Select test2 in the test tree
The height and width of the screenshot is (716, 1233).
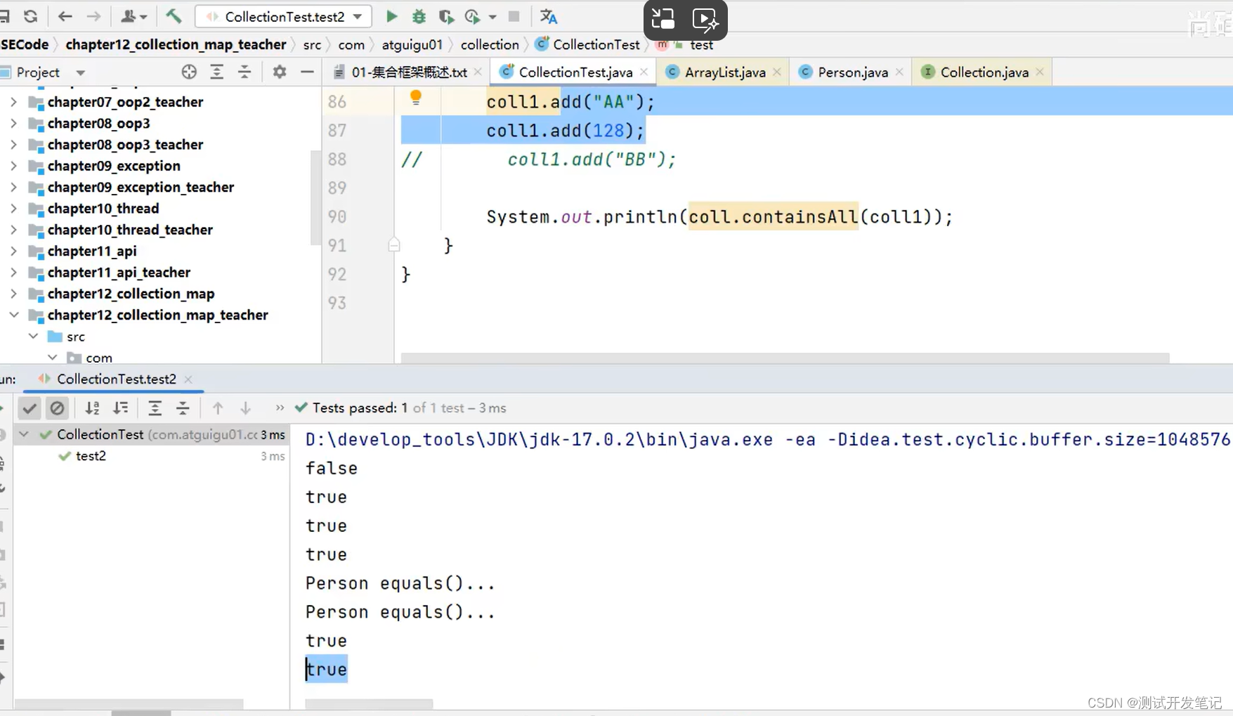pyautogui.click(x=91, y=456)
